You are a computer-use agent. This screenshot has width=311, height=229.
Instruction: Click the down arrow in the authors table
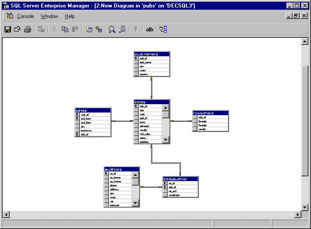(x=136, y=203)
